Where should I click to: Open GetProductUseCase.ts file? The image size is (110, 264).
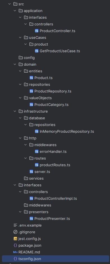coord(60,51)
